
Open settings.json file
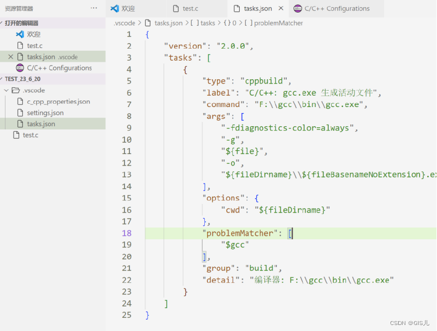[52, 113]
